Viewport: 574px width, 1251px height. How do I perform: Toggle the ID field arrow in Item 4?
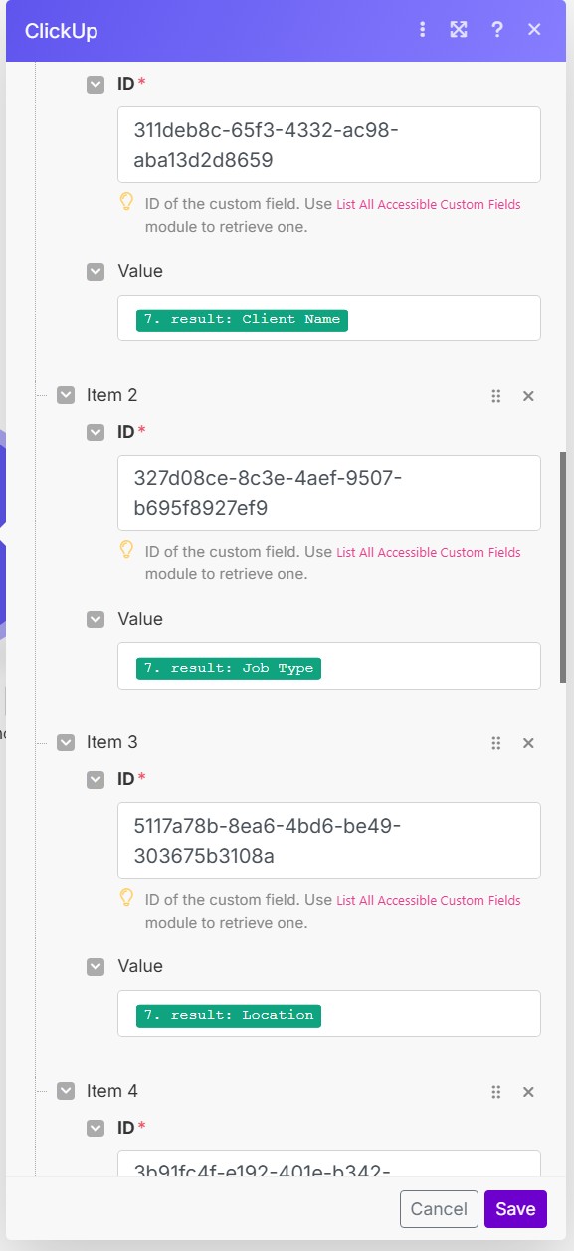click(x=96, y=1128)
